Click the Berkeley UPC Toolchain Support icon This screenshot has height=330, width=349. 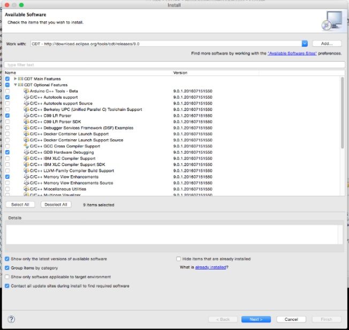coord(26,109)
